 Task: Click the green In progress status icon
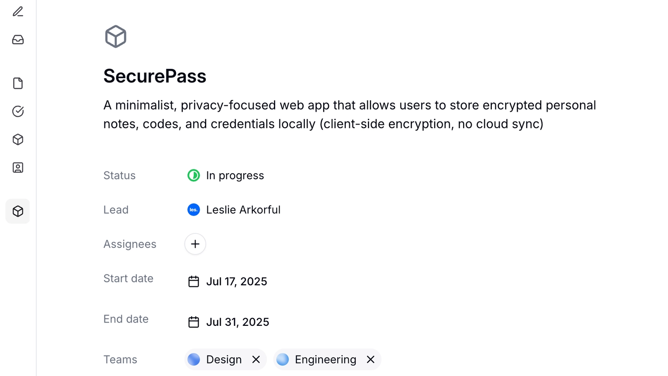pos(193,175)
